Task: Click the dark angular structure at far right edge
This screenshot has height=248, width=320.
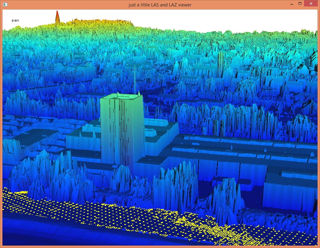Action: click(x=312, y=58)
